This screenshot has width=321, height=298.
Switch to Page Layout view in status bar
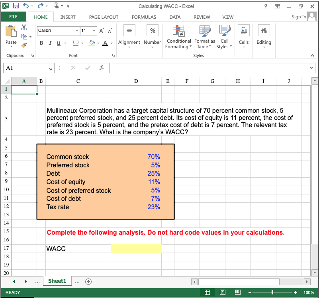point(222,292)
